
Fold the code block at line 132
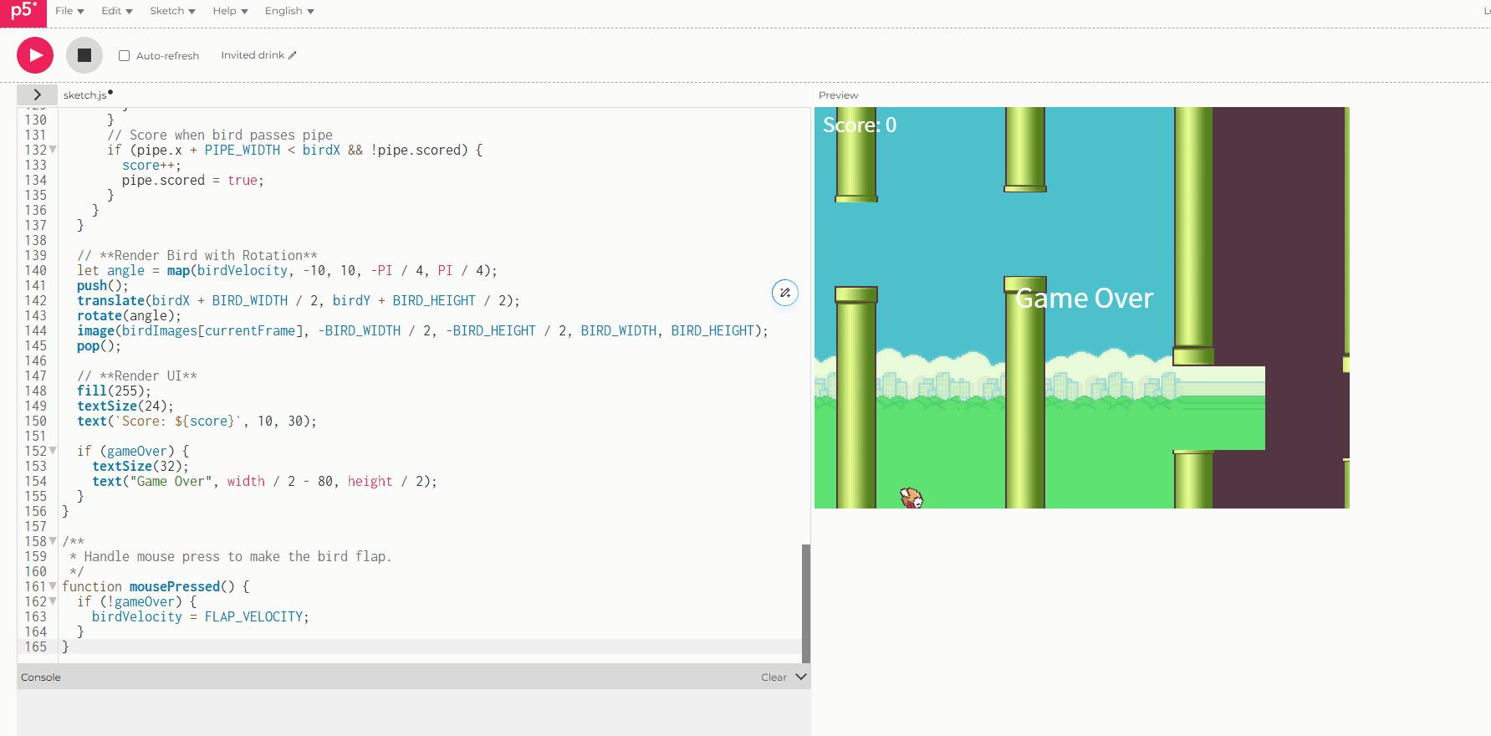[x=53, y=150]
